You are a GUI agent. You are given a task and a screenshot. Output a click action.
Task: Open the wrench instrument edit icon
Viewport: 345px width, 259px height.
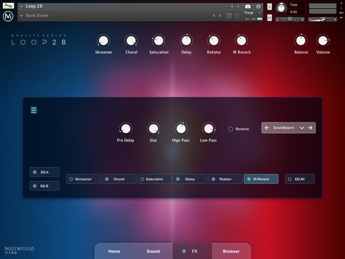8,6
